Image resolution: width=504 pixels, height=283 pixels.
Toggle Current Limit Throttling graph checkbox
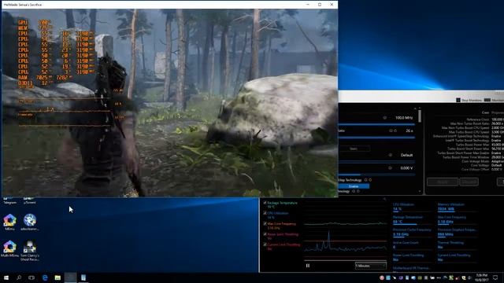tap(265, 244)
